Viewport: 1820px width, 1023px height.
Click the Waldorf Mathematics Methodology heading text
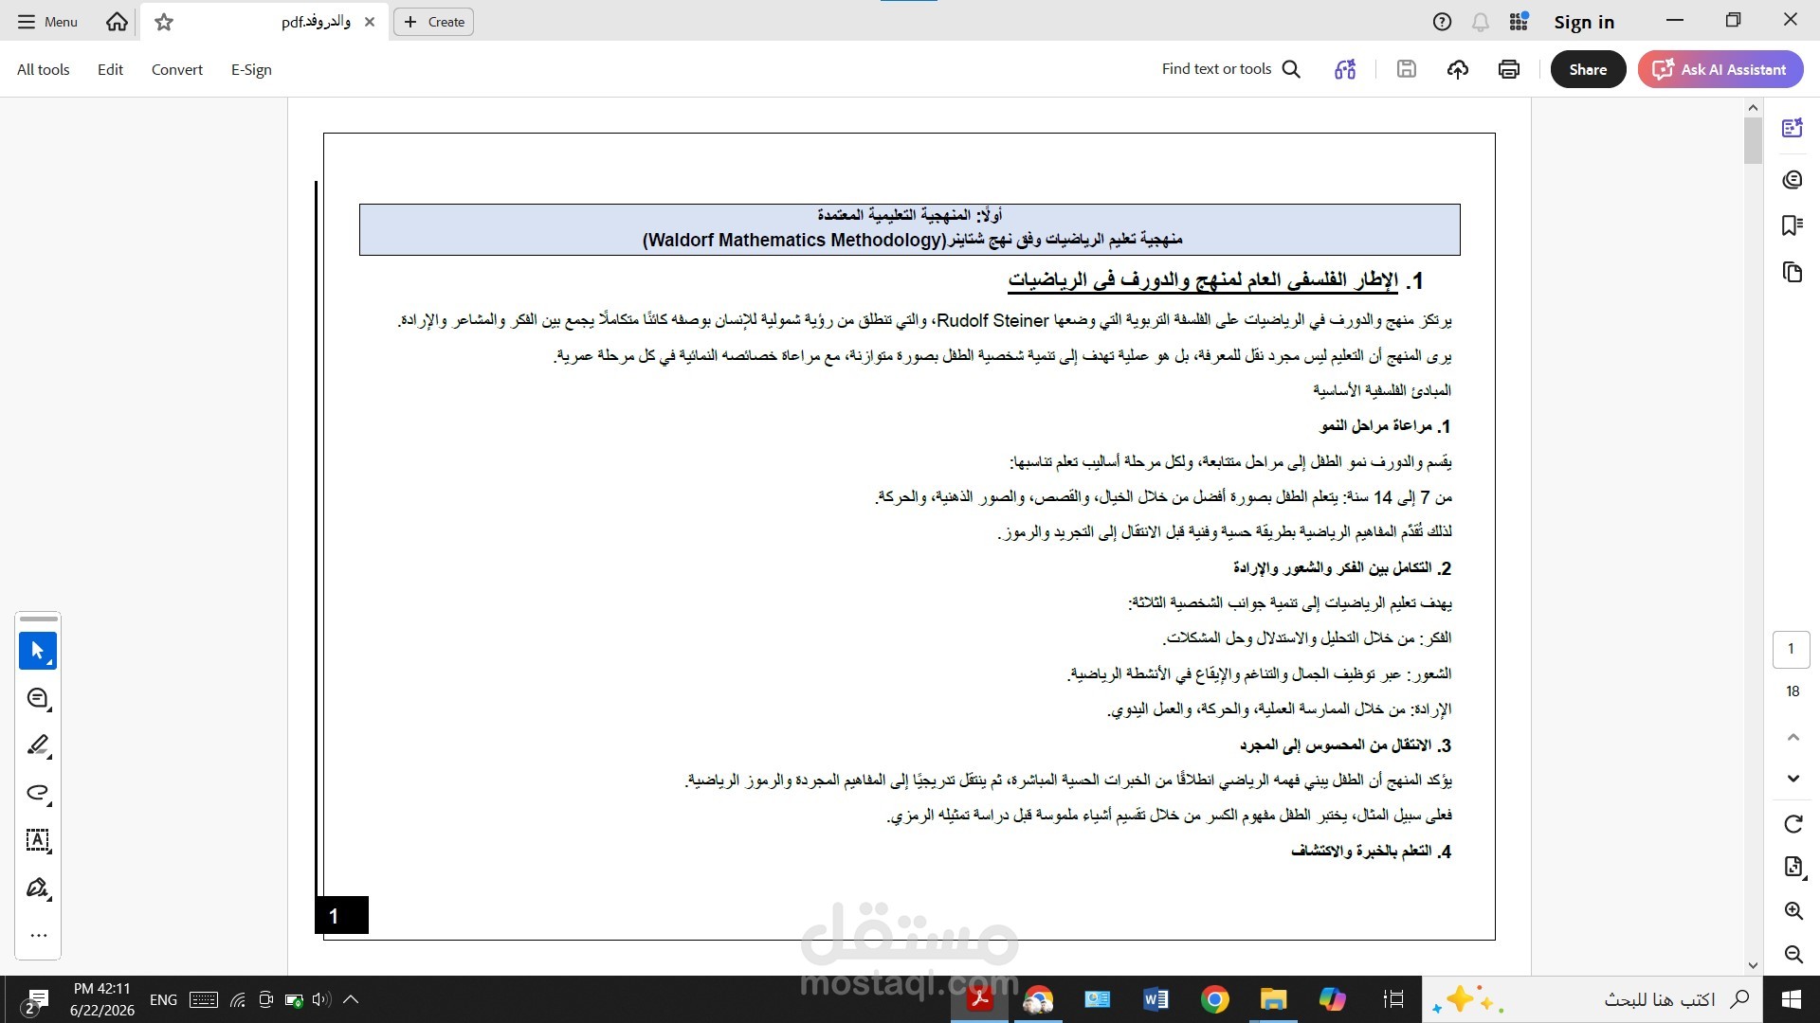tap(794, 240)
